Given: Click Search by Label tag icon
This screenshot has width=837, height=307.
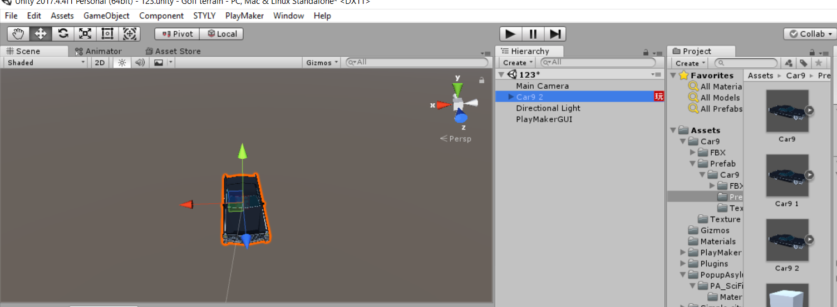Looking at the screenshot, I should 804,63.
